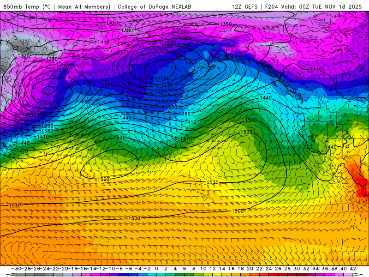This screenshot has width=369, height=277.
Task: Select the -28 value on temperature scale
Action: [x=25, y=269]
